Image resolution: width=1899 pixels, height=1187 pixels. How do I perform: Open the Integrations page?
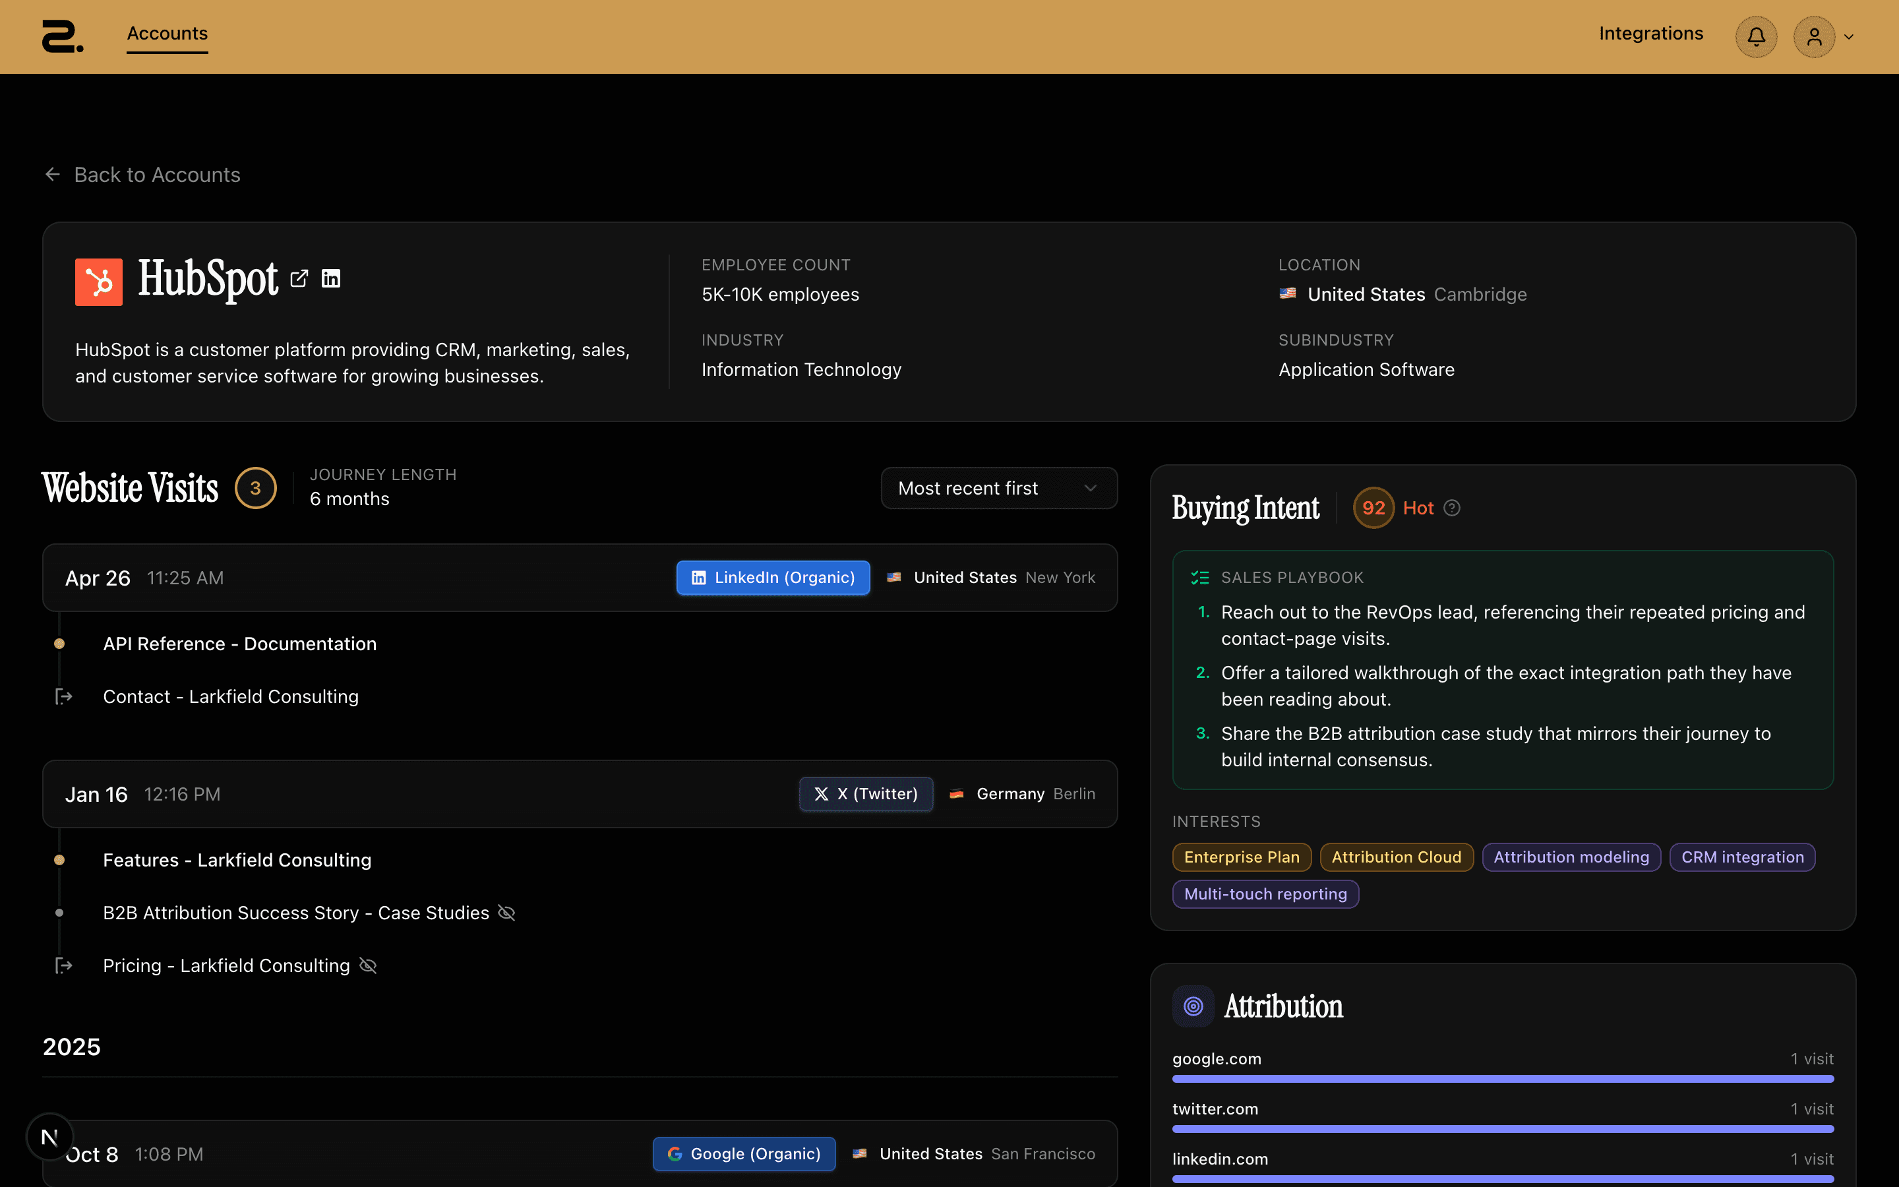tap(1651, 34)
